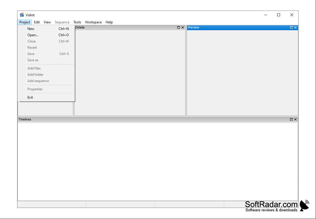The width and height of the screenshot is (316, 219).
Task: Choose Exit from the Project menu
Action: click(x=46, y=97)
